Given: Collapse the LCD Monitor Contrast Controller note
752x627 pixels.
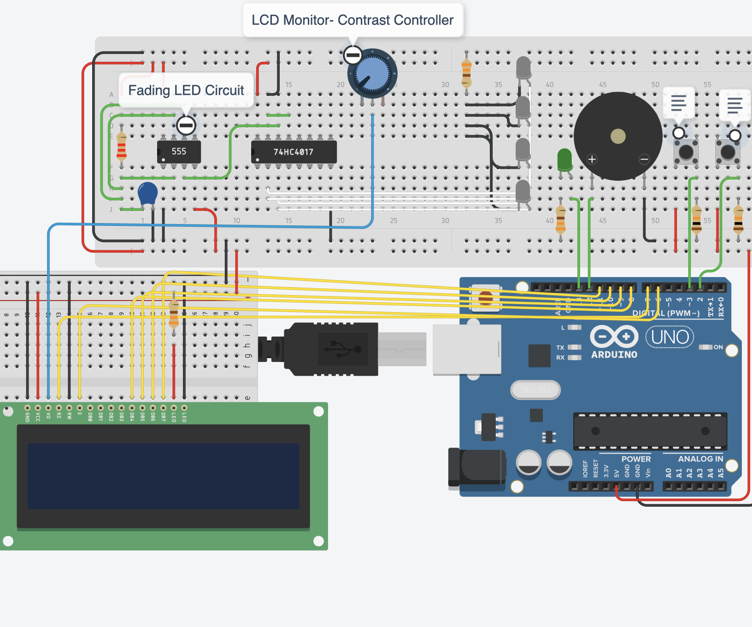Looking at the screenshot, I should (353, 56).
